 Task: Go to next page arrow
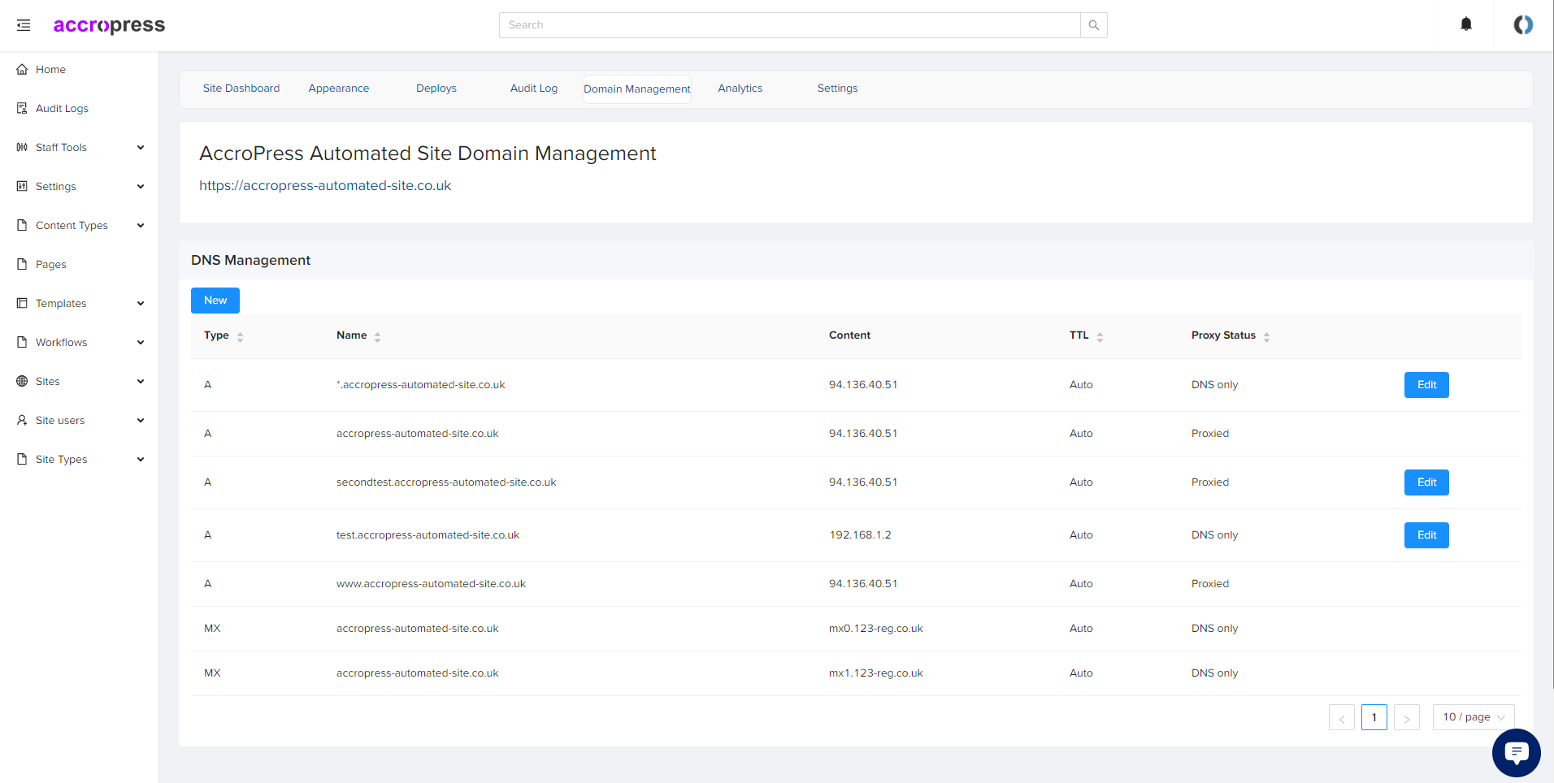tap(1407, 717)
